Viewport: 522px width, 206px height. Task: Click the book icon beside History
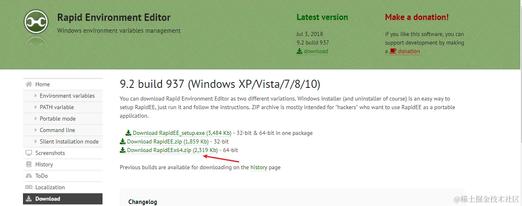[29, 164]
